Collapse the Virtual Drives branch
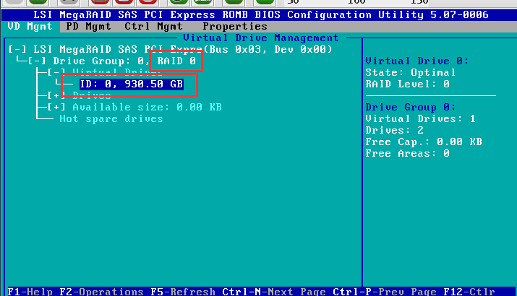 click(x=56, y=72)
